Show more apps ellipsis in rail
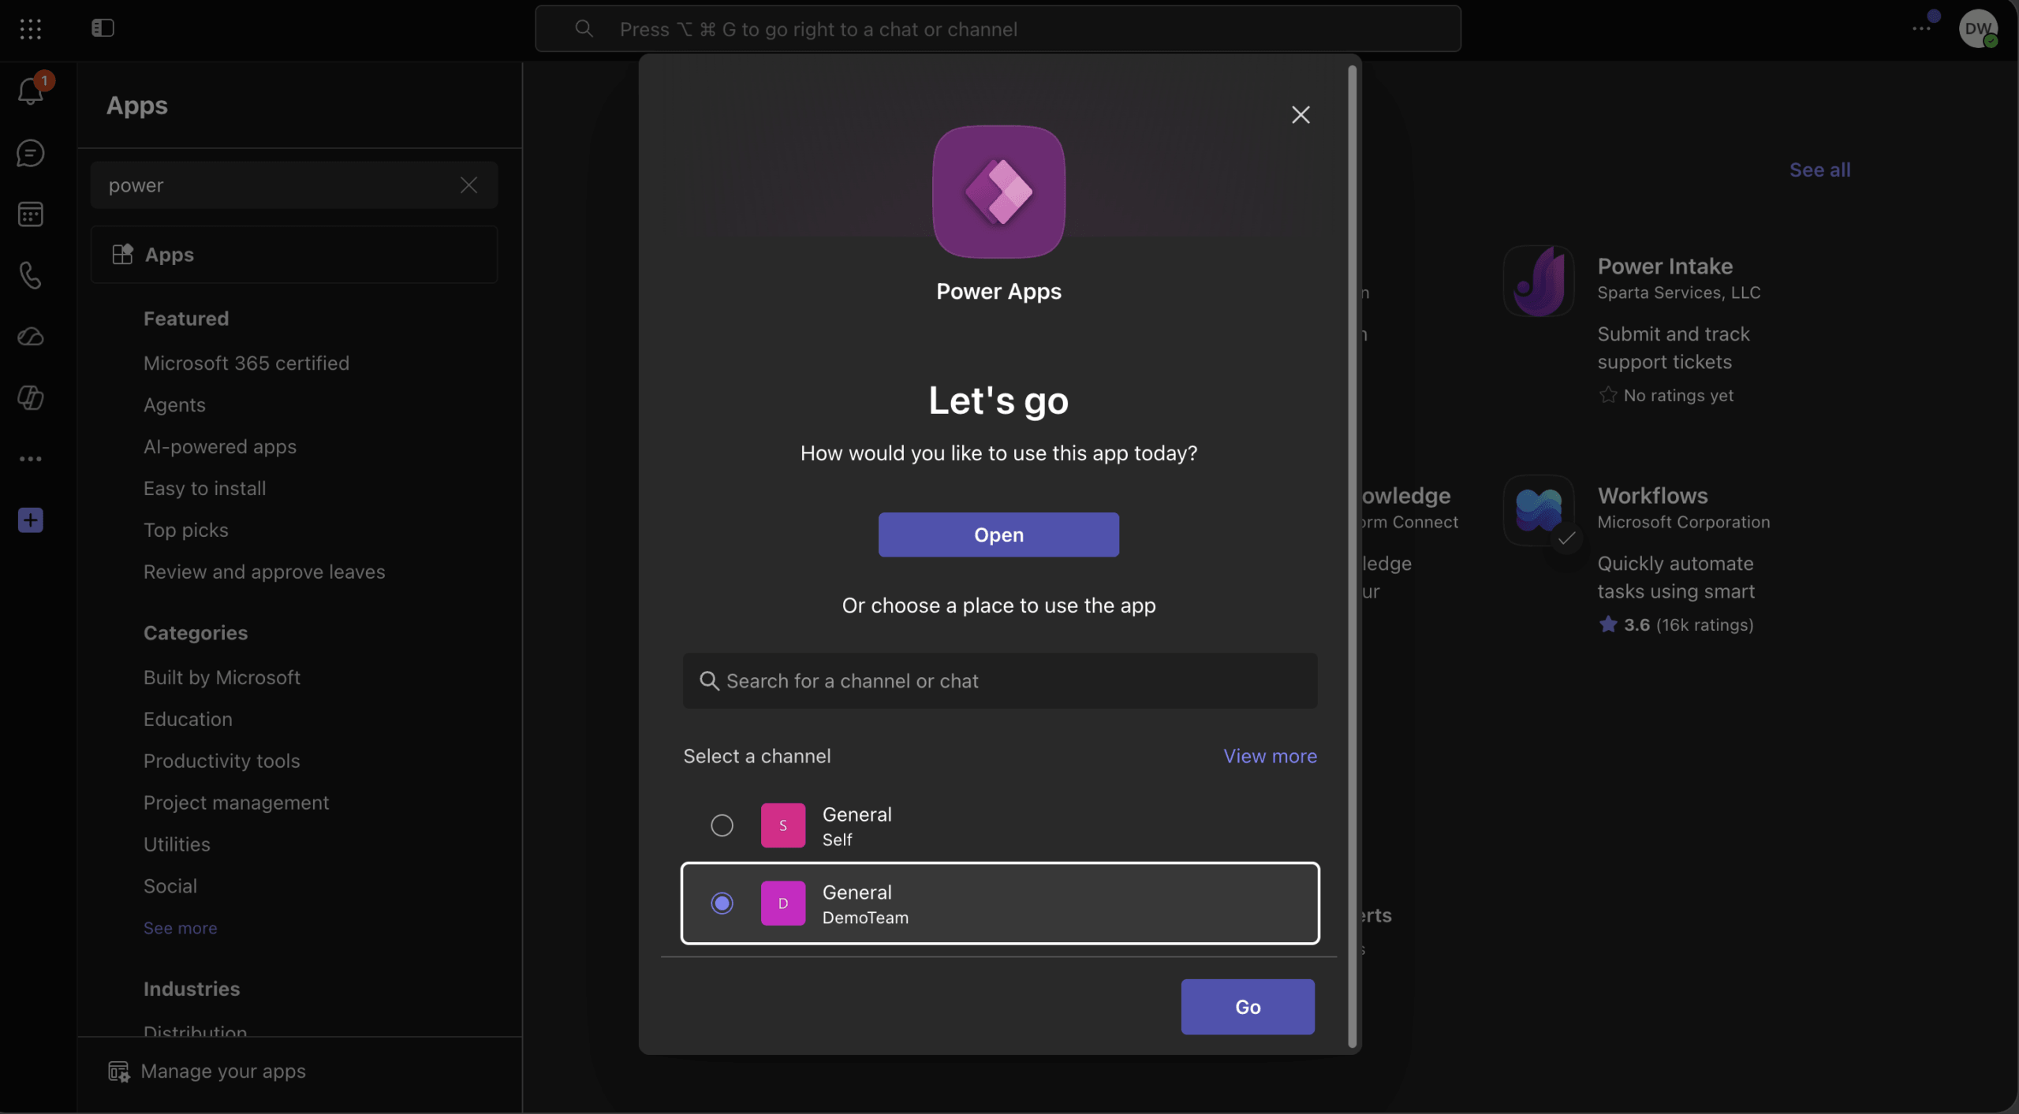Viewport: 2019px width, 1114px height. click(30, 459)
